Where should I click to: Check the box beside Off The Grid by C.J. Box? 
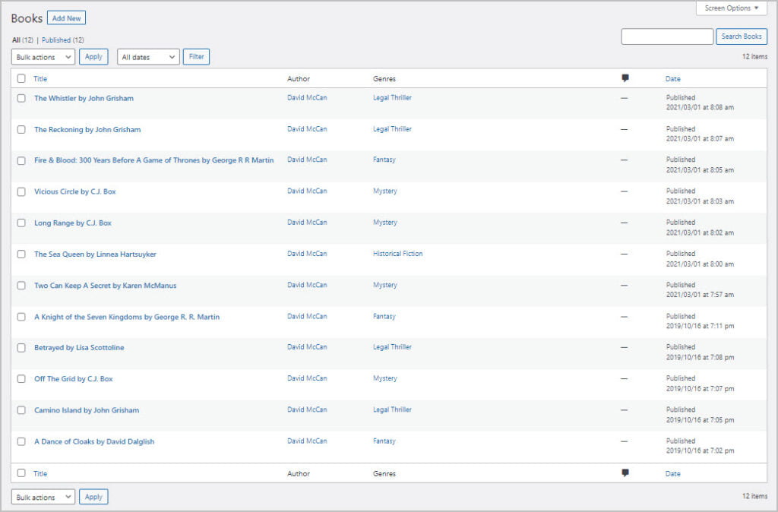pos(21,378)
